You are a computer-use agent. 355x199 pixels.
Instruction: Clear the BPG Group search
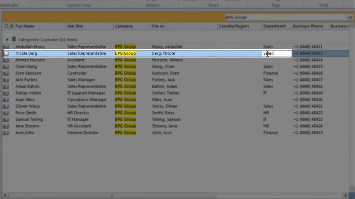coord(350,17)
